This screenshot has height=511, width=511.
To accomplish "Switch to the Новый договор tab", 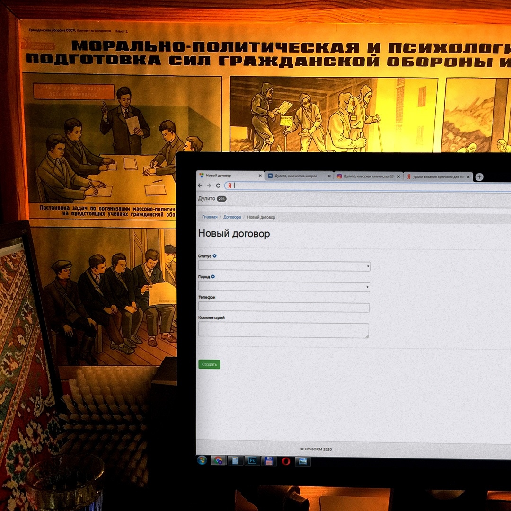I will click(x=230, y=176).
